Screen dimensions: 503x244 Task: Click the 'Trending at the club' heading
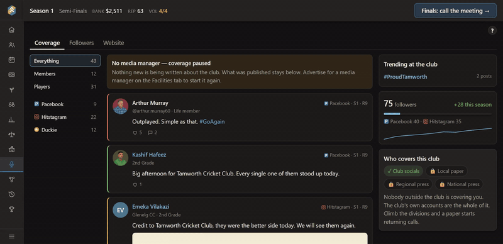(411, 64)
